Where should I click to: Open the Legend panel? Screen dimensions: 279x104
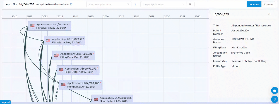(5, 102)
